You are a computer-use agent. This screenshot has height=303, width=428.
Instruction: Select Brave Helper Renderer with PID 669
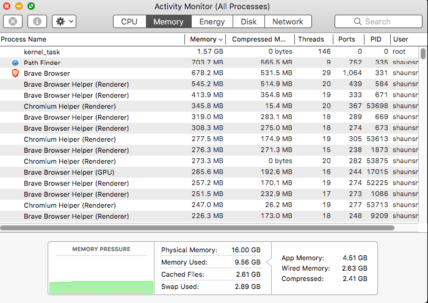pos(209,117)
